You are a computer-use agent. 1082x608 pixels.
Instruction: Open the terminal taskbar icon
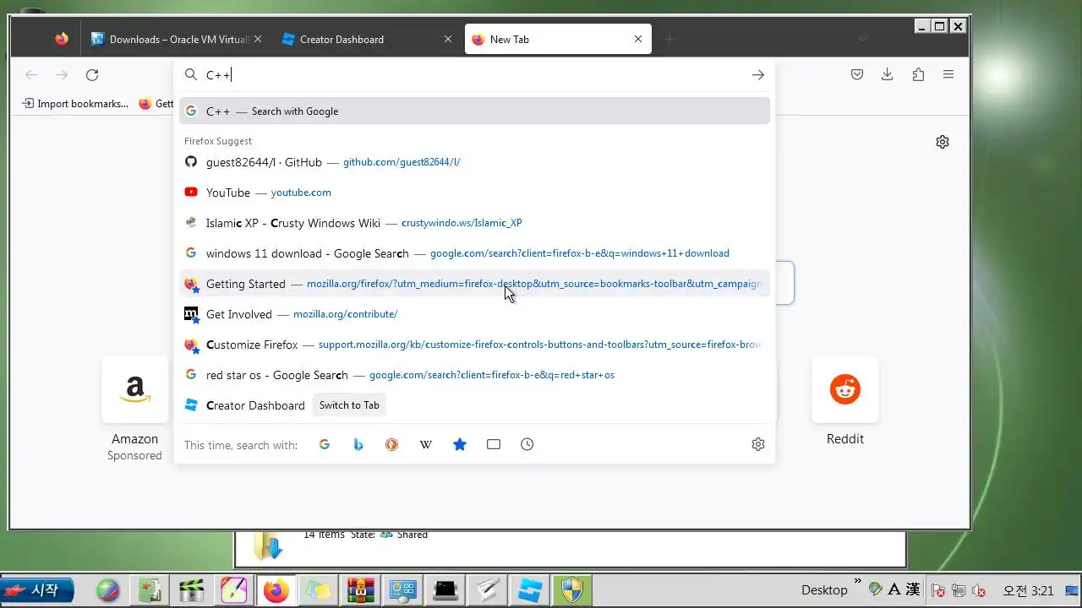pyautogui.click(x=445, y=590)
